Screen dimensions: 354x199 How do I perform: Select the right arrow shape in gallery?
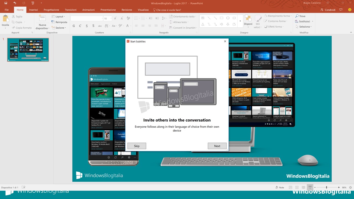(222, 24)
